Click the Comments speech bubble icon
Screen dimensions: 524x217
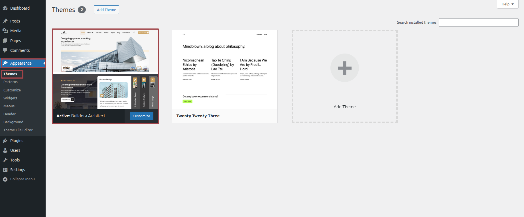pyautogui.click(x=5, y=50)
